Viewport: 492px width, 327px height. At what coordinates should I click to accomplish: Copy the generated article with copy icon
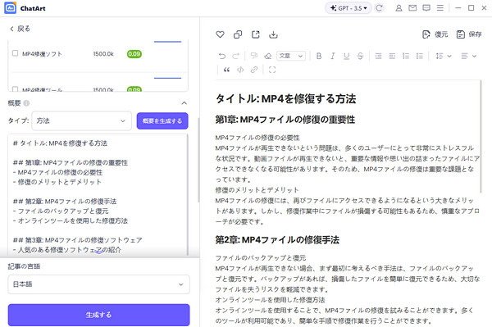pos(238,34)
